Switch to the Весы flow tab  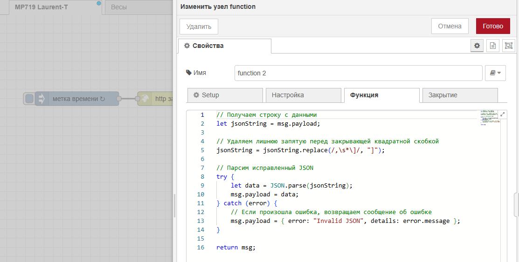119,7
